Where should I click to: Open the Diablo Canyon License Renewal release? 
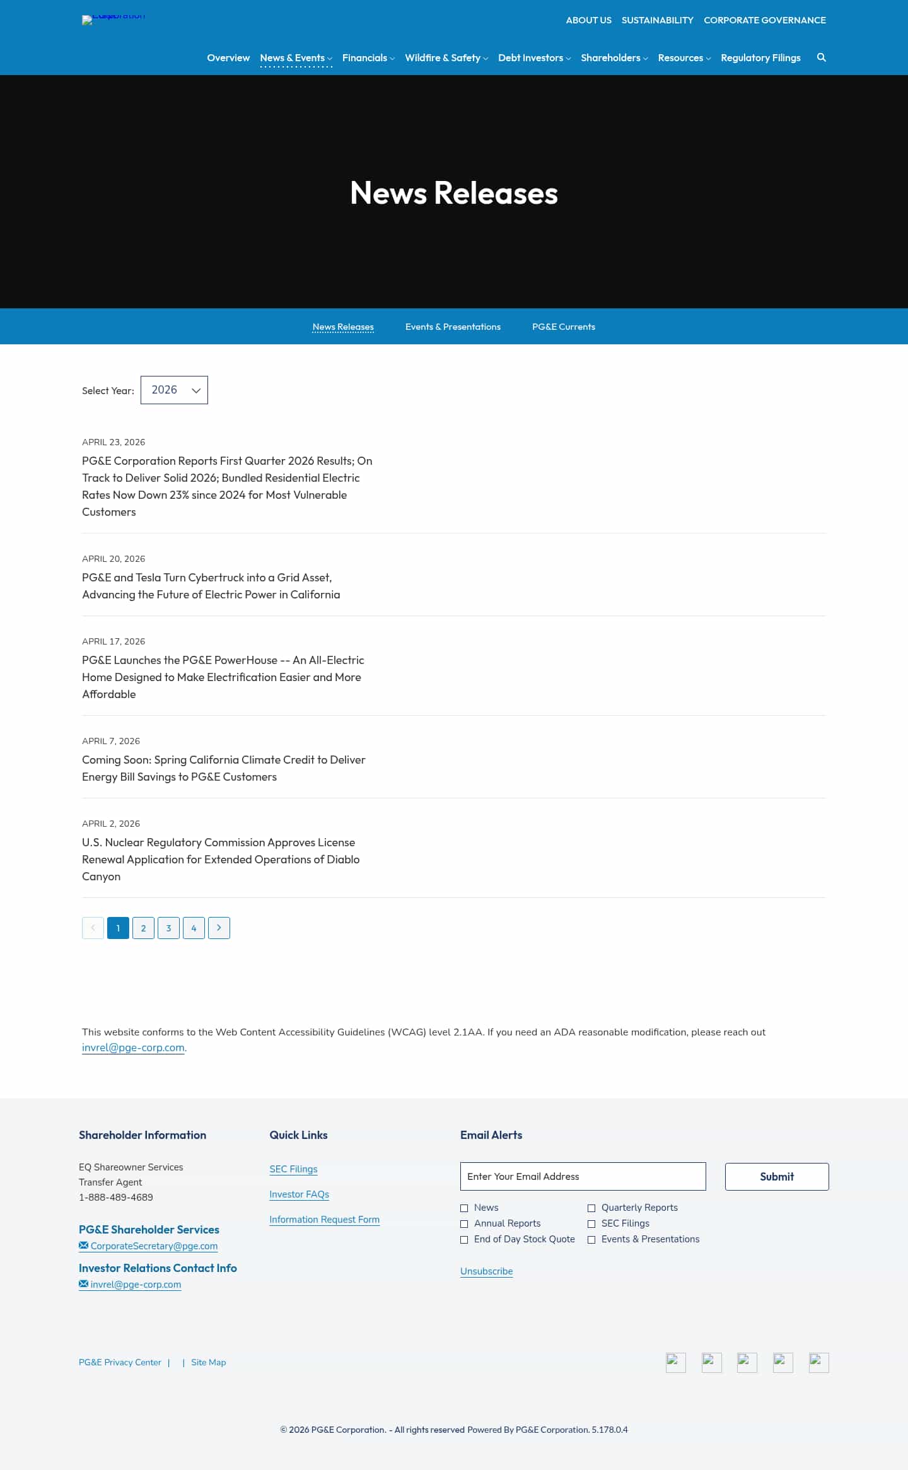[221, 860]
